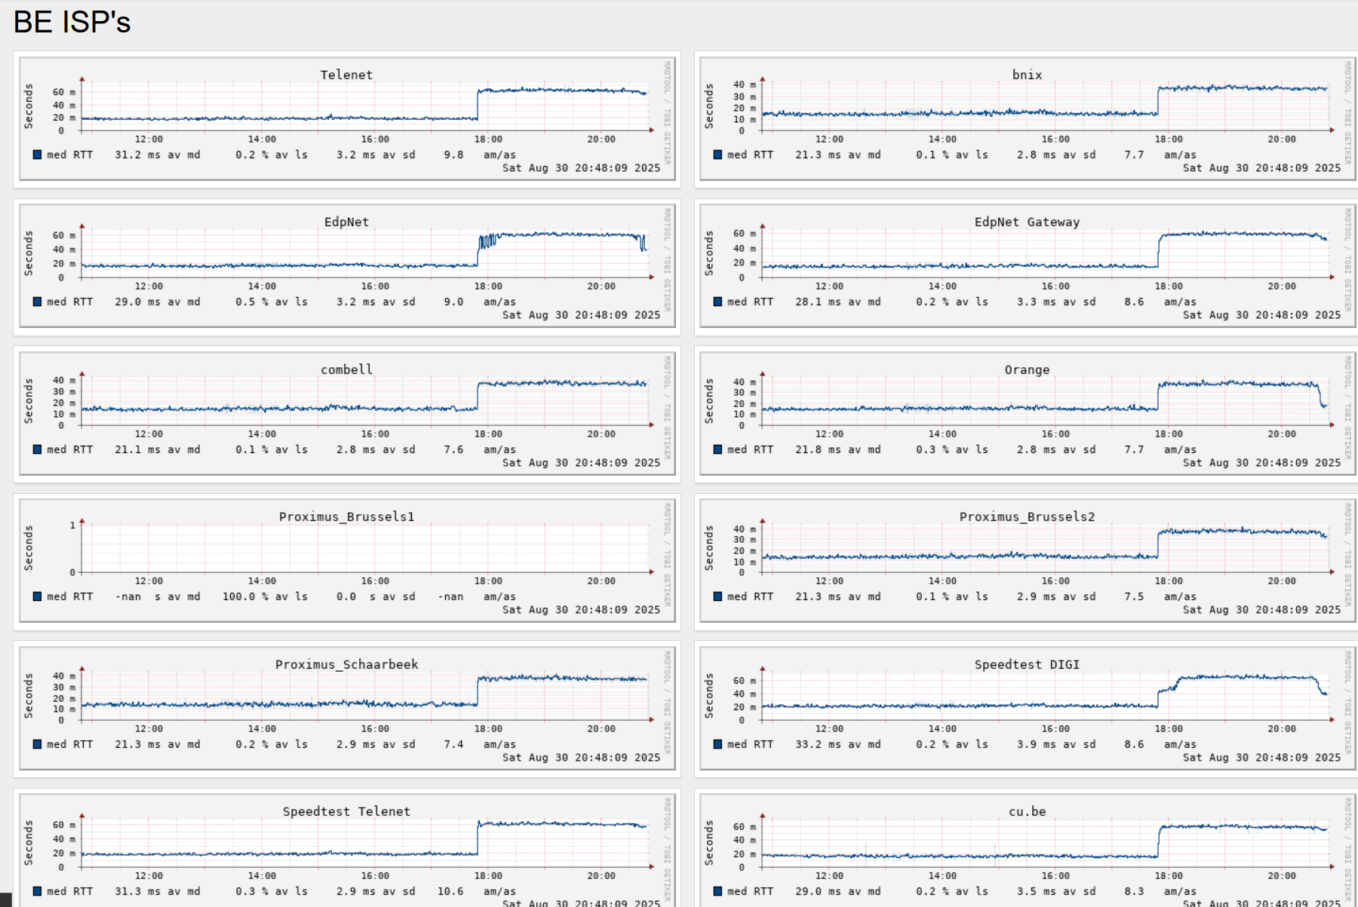Screen dimensions: 1358x907
Task: Click the Proximus_Brussels1 med RTT legend swatch
Action: (x=37, y=596)
